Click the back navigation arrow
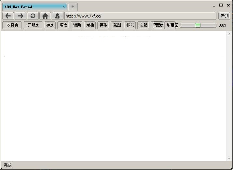This screenshot has width=233, height=170. [x=8, y=16]
